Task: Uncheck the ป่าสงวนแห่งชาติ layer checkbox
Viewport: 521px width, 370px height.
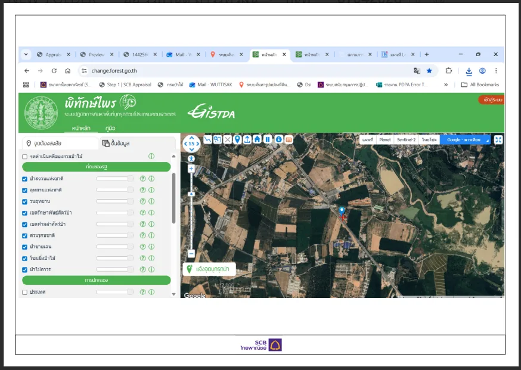Action: pos(24,179)
